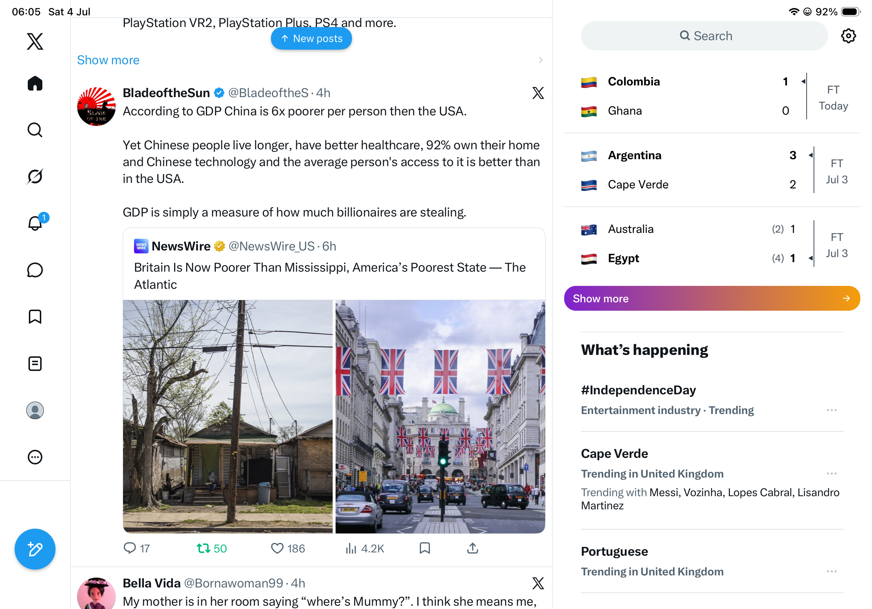872x609 pixels.
Task: Open direct messages chat bubble icon
Action: tap(35, 270)
